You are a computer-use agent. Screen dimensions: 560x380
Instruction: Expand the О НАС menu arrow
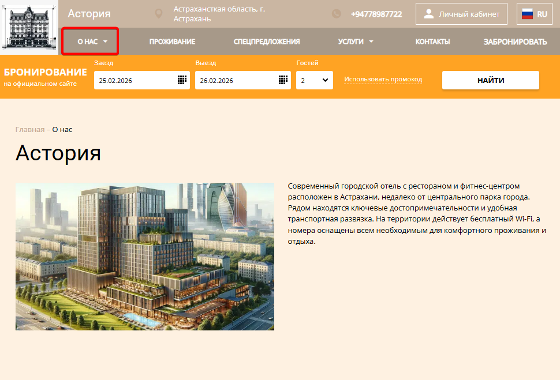105,42
